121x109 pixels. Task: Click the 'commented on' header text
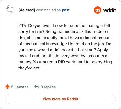coord(48,10)
